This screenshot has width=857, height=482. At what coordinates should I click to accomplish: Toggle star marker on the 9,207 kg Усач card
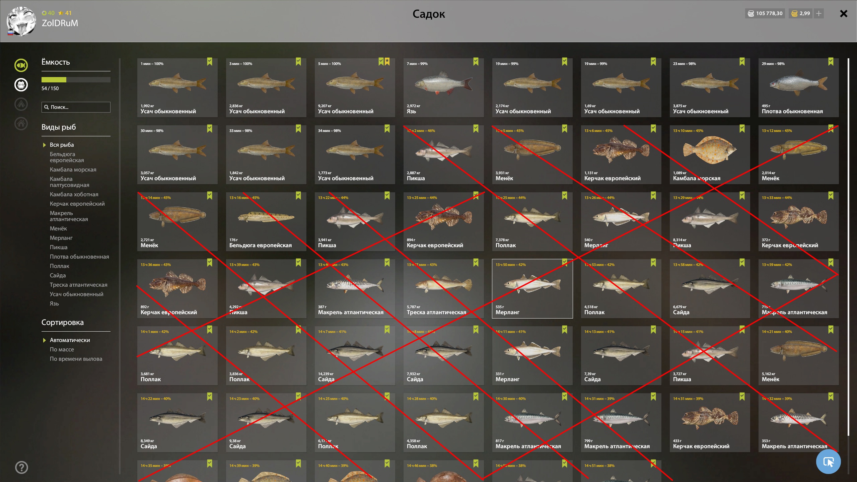click(x=387, y=62)
